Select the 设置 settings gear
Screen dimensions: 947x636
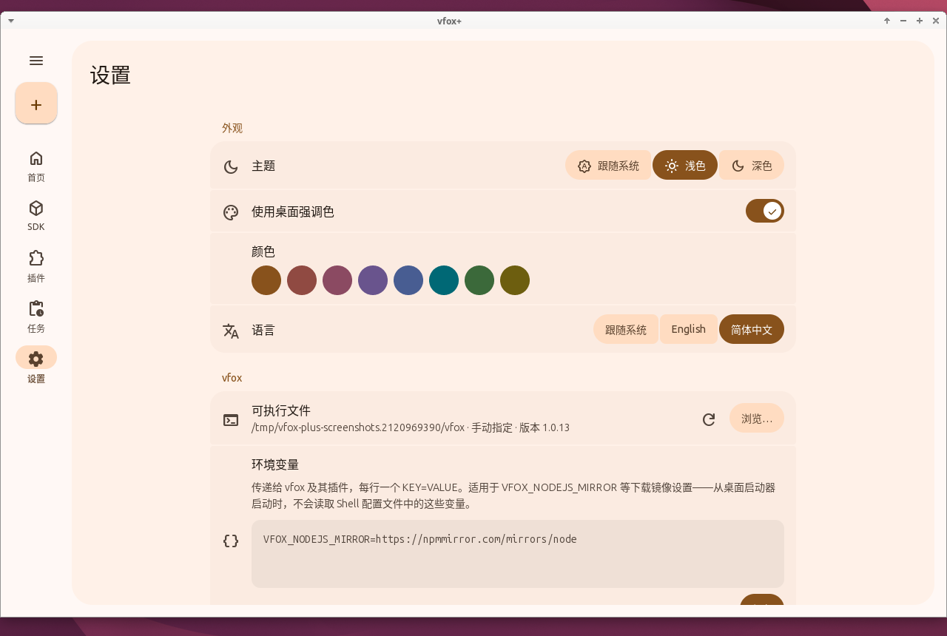click(36, 359)
